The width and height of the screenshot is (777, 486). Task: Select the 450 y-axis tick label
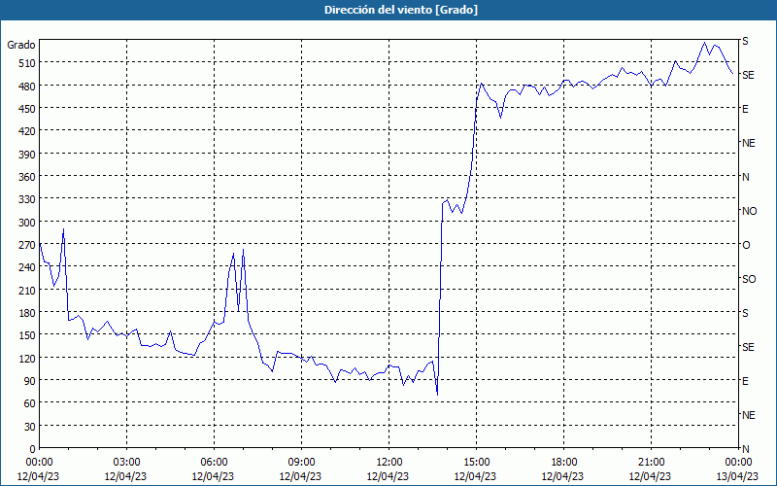point(28,109)
